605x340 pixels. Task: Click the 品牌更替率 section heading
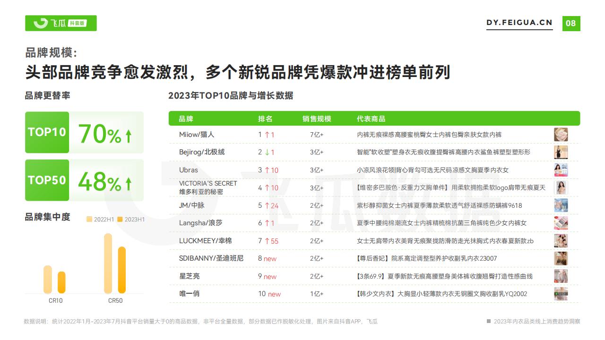pos(47,95)
